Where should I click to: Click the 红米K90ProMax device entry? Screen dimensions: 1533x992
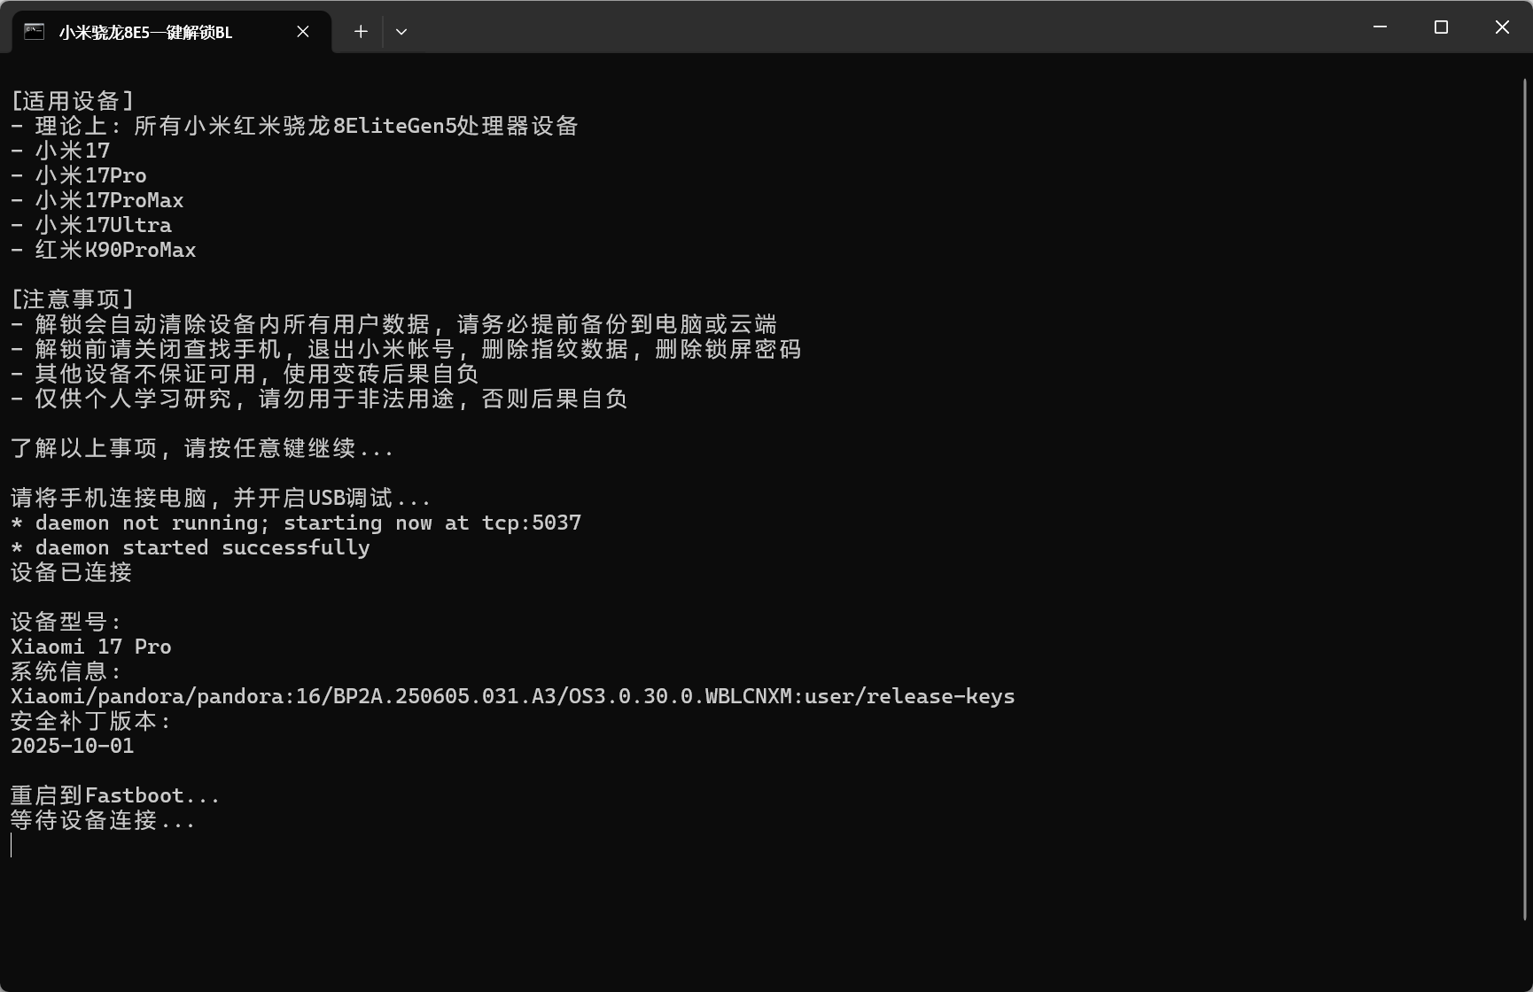[x=103, y=249]
